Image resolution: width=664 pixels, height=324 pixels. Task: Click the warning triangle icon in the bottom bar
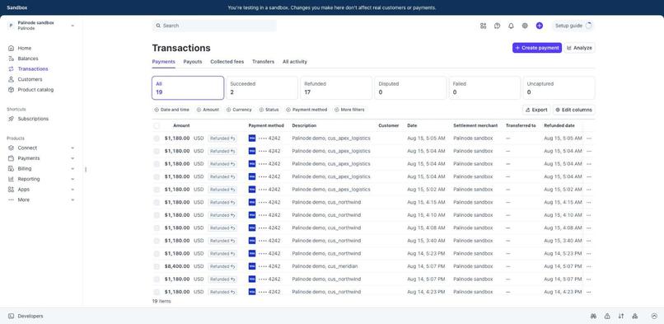tap(607, 317)
